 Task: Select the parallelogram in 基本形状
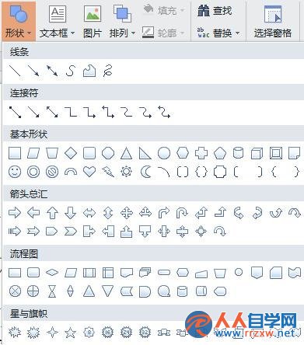click(33, 153)
